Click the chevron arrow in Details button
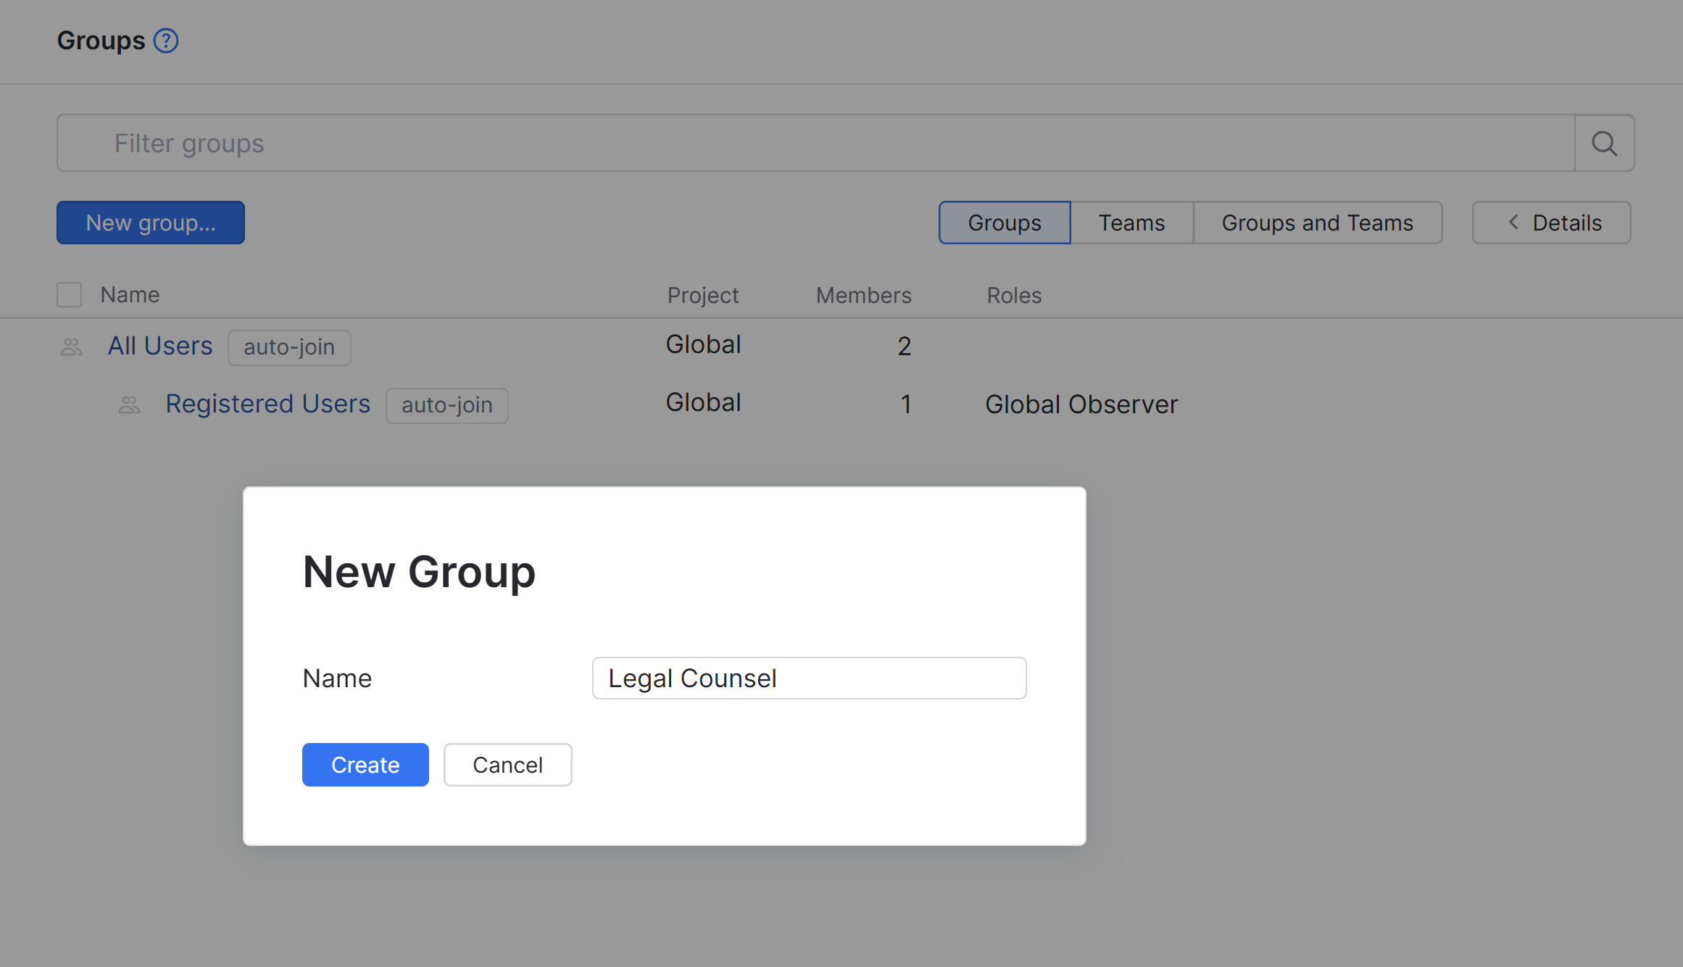The image size is (1683, 967). click(1513, 223)
